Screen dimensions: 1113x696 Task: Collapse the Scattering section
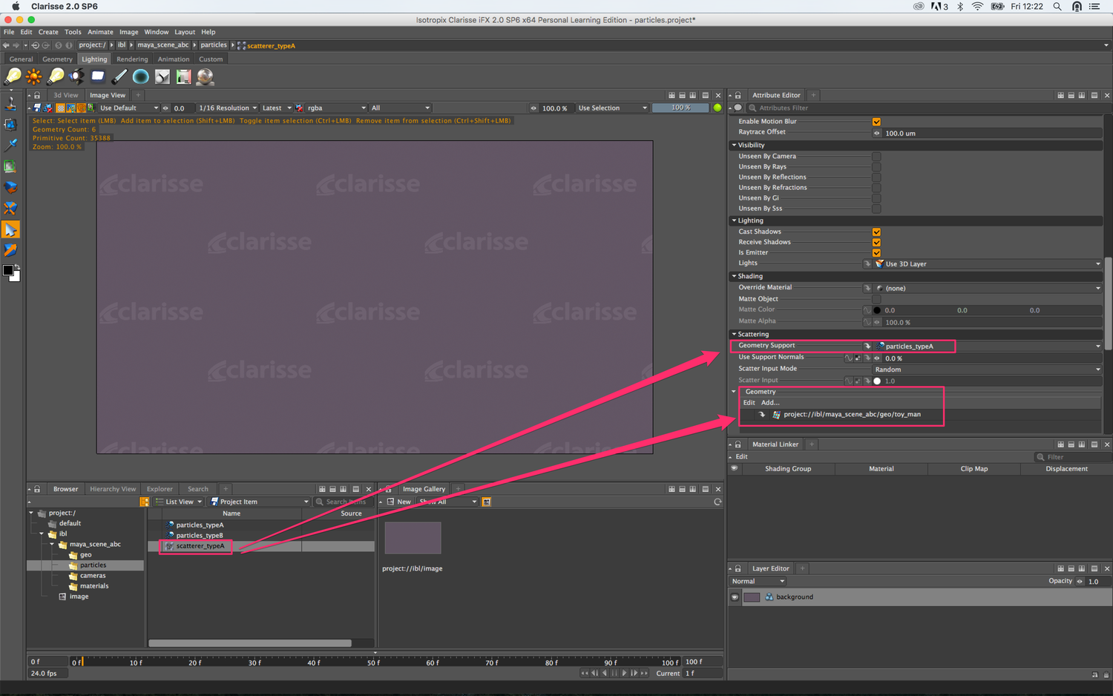(x=734, y=334)
